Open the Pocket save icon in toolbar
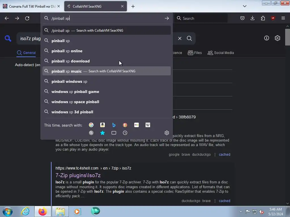Image resolution: width=290 pixels, height=217 pixels. (242, 18)
